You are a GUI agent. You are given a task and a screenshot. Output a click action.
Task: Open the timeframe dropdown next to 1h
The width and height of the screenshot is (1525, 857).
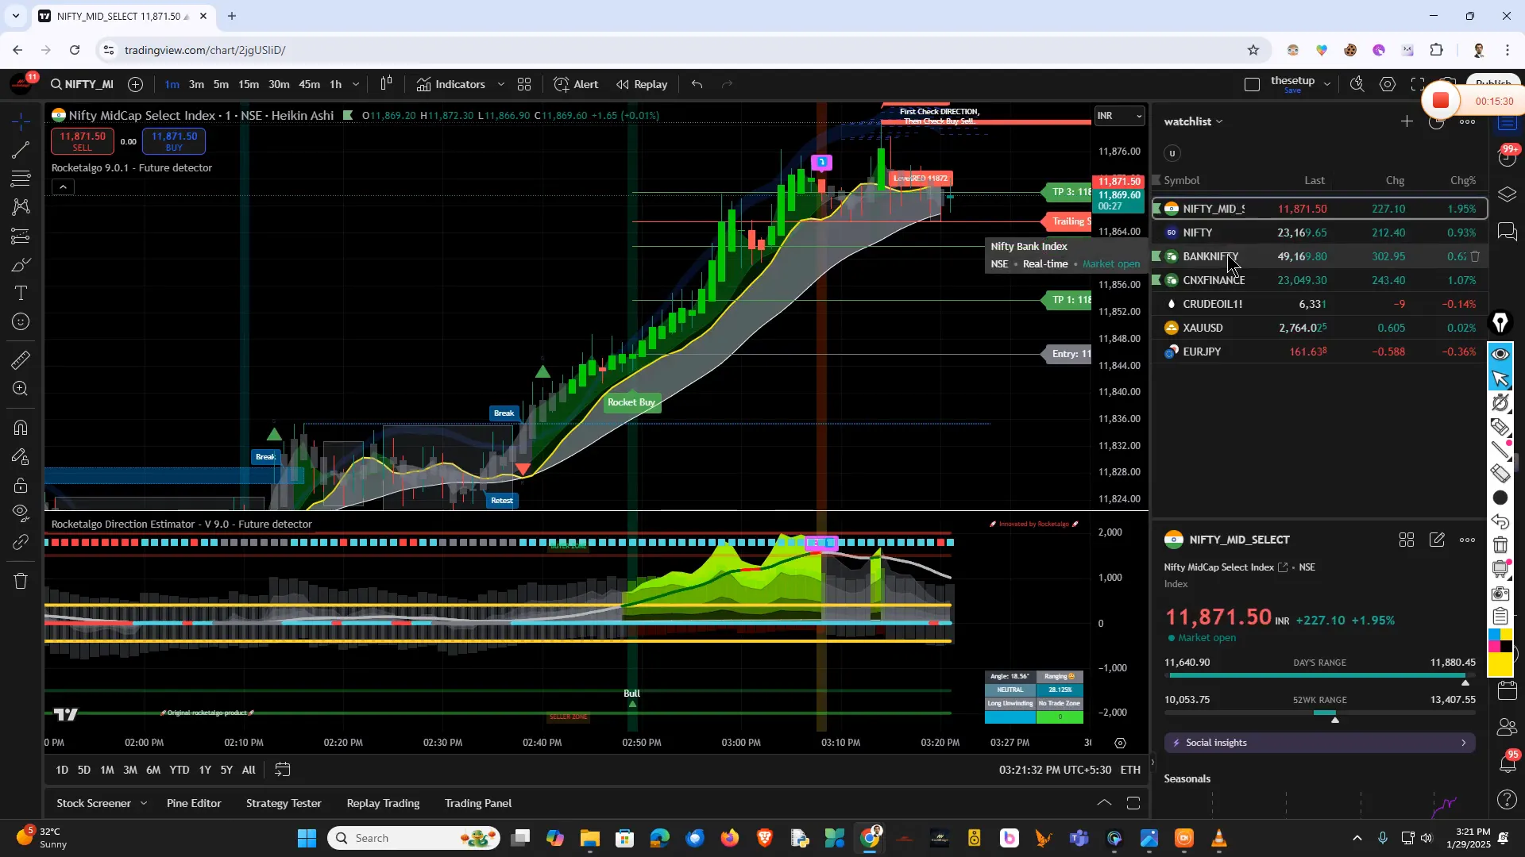tap(356, 84)
